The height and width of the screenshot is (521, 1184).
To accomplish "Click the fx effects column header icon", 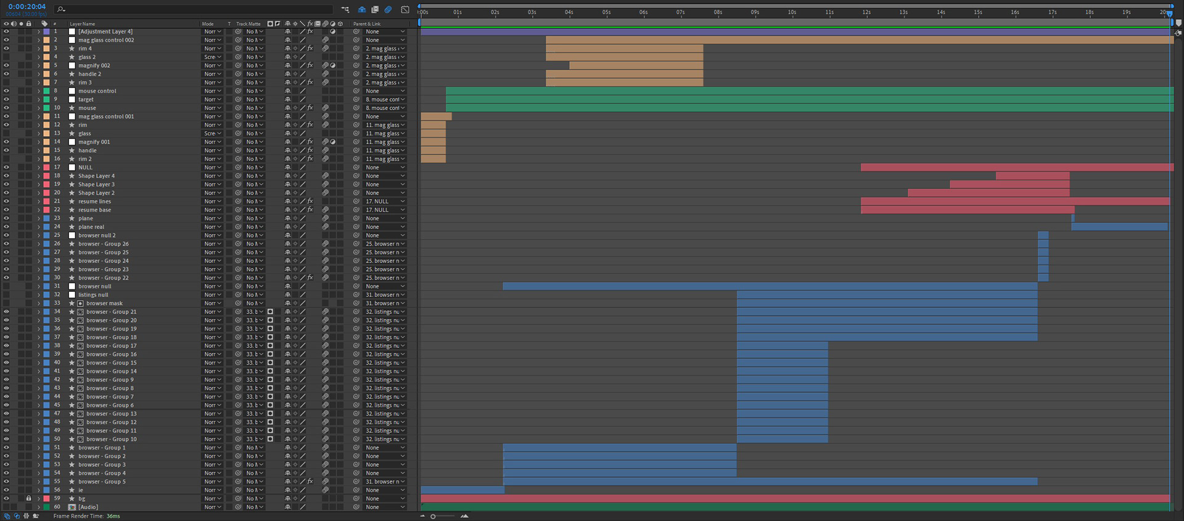I will (310, 23).
